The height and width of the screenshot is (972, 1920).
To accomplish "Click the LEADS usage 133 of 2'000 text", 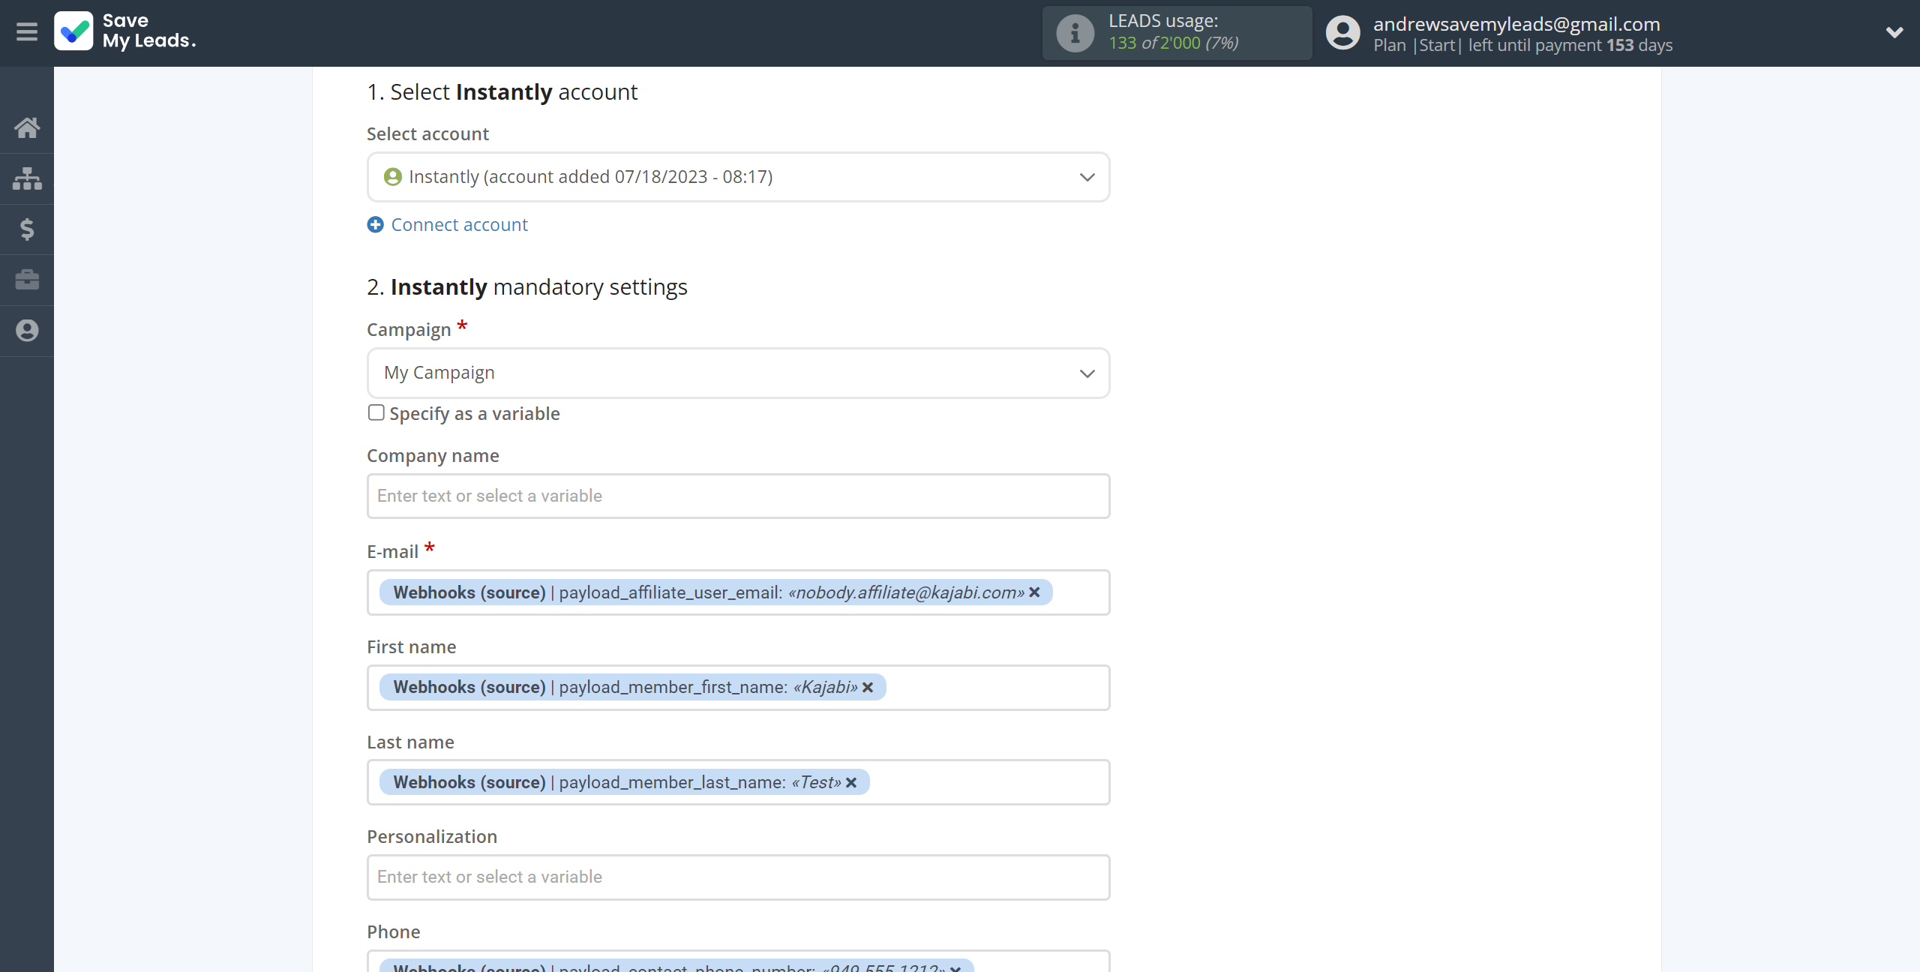I will [x=1174, y=43].
